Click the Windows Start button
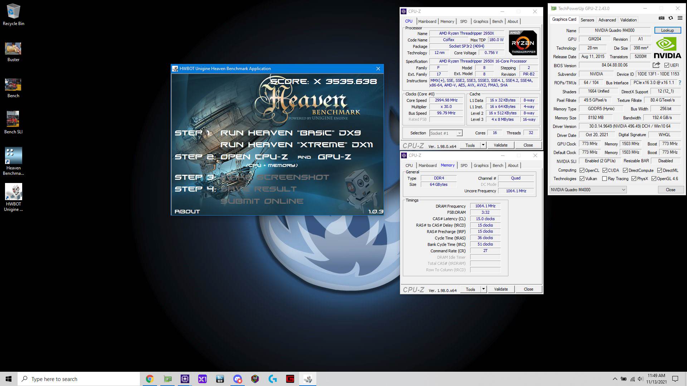687x386 pixels. coord(9,379)
